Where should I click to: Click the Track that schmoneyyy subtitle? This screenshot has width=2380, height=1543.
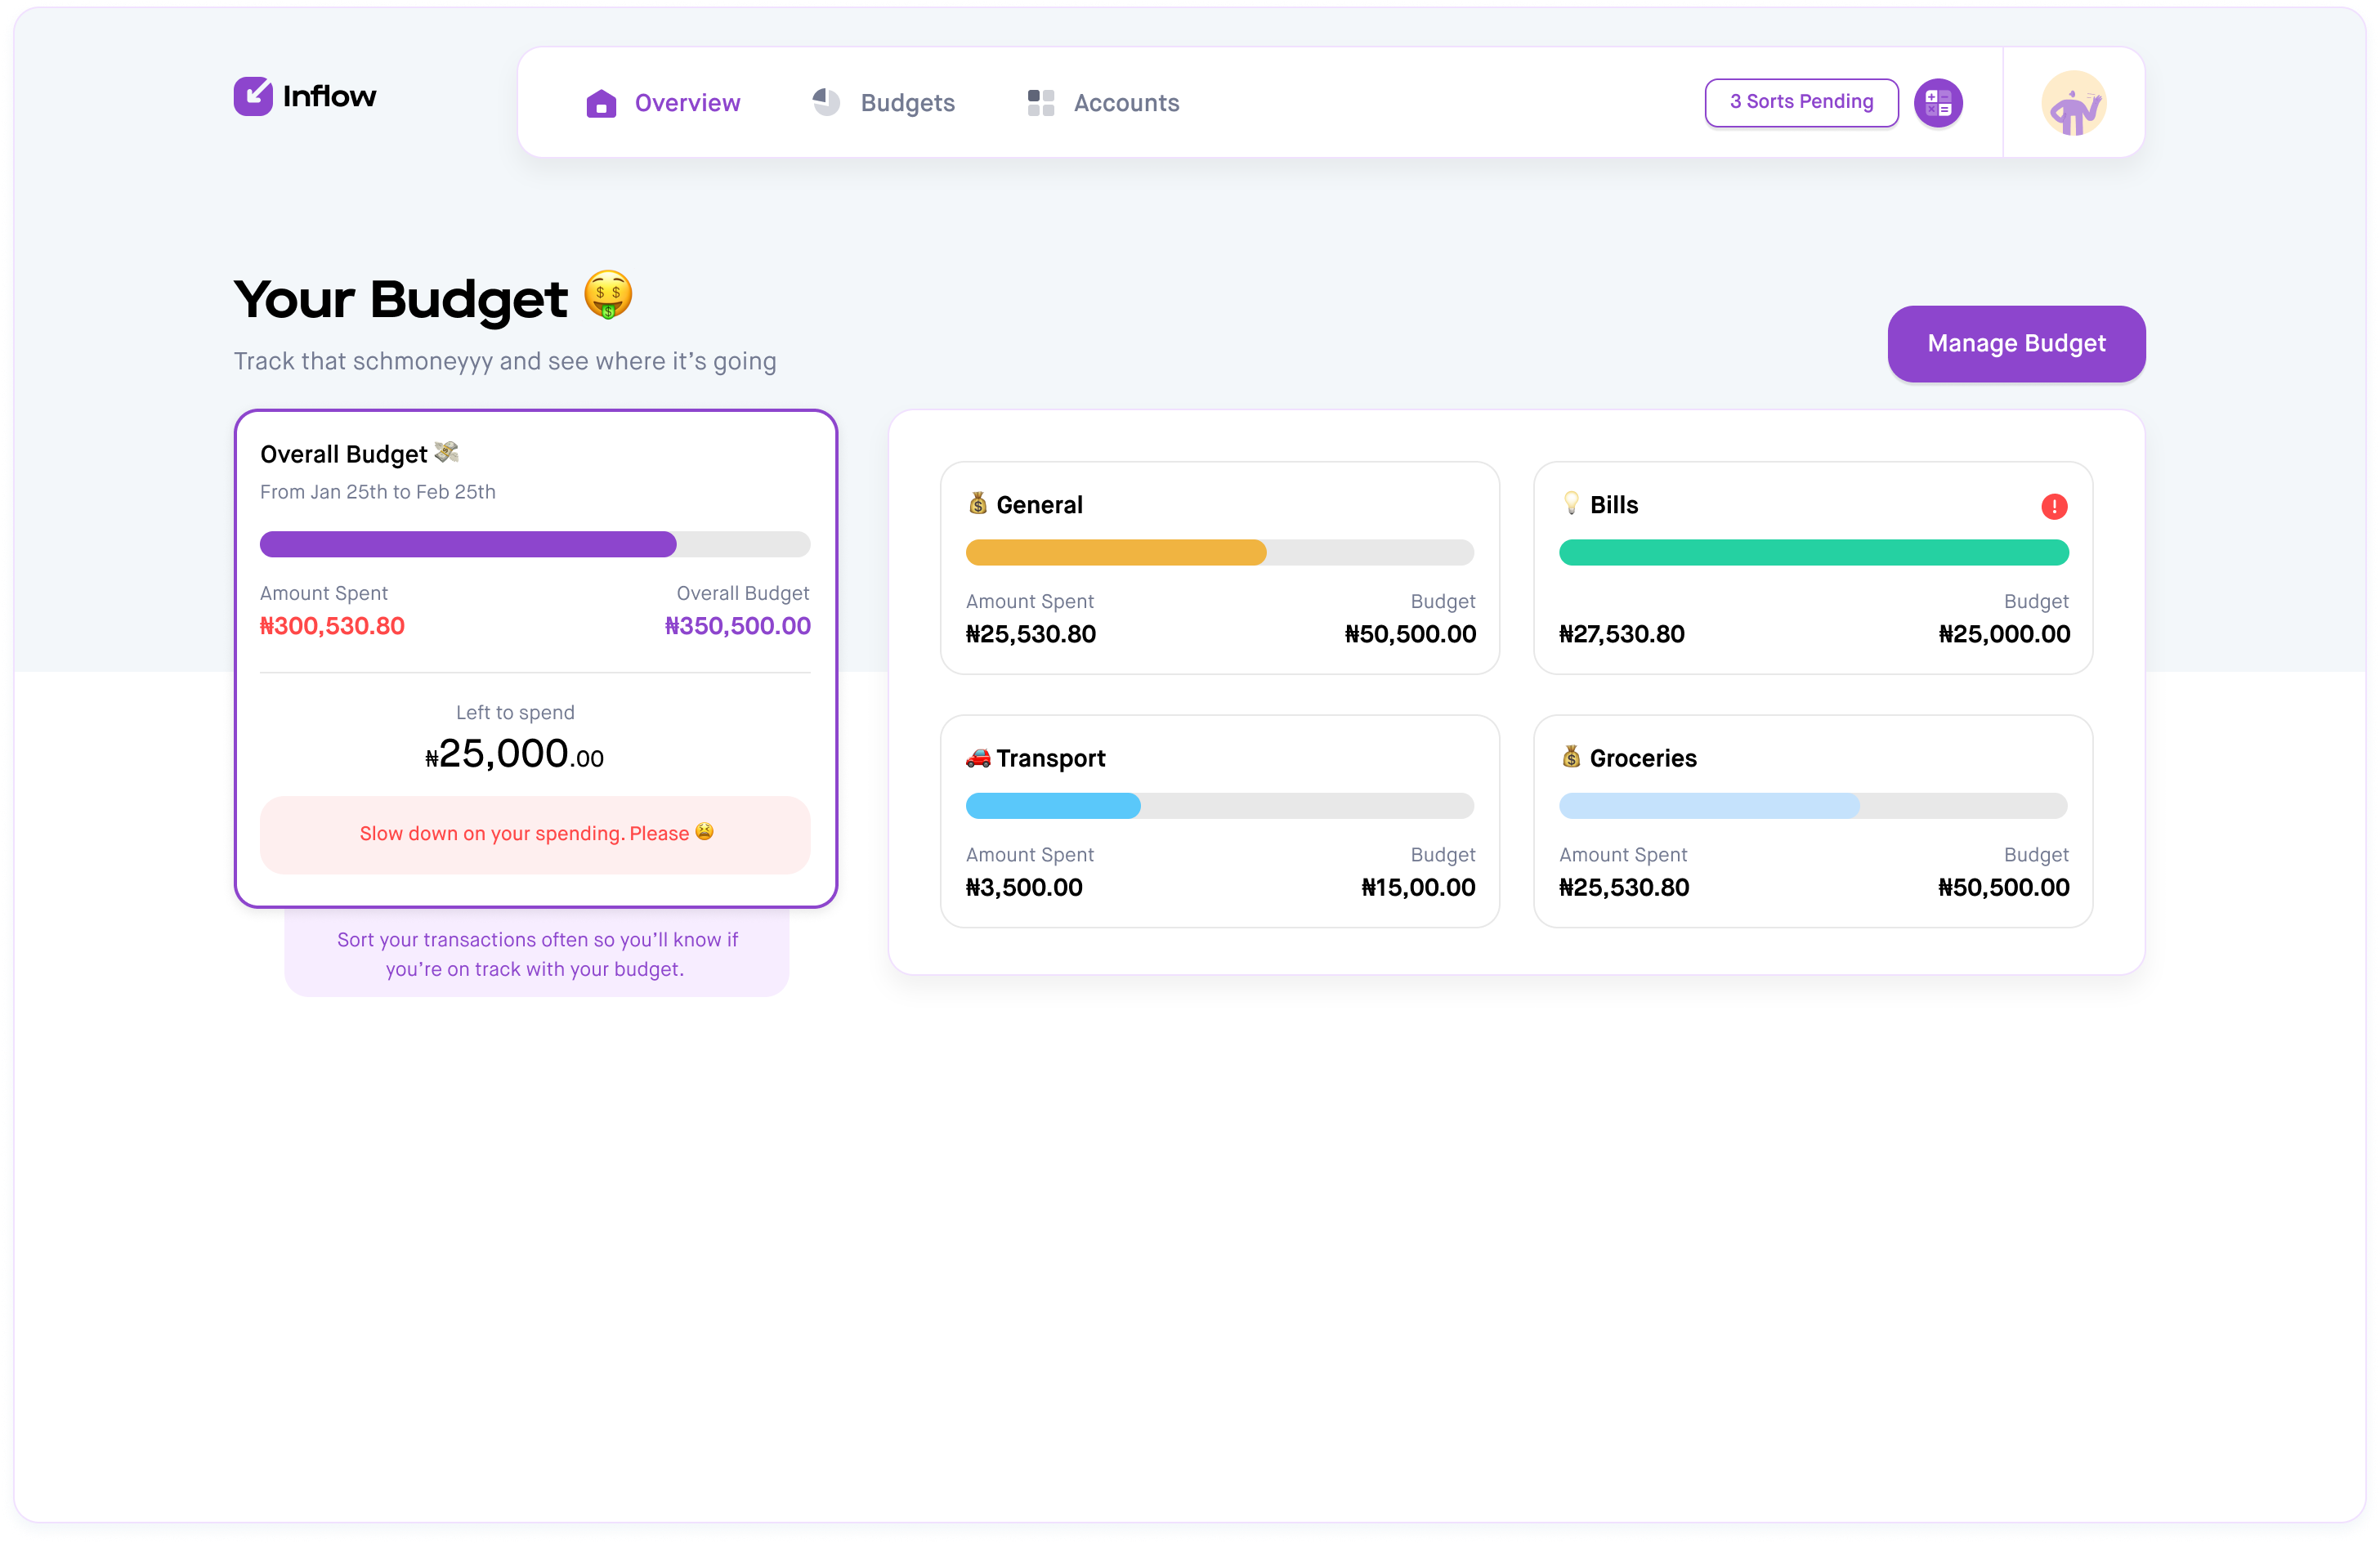pos(505,362)
